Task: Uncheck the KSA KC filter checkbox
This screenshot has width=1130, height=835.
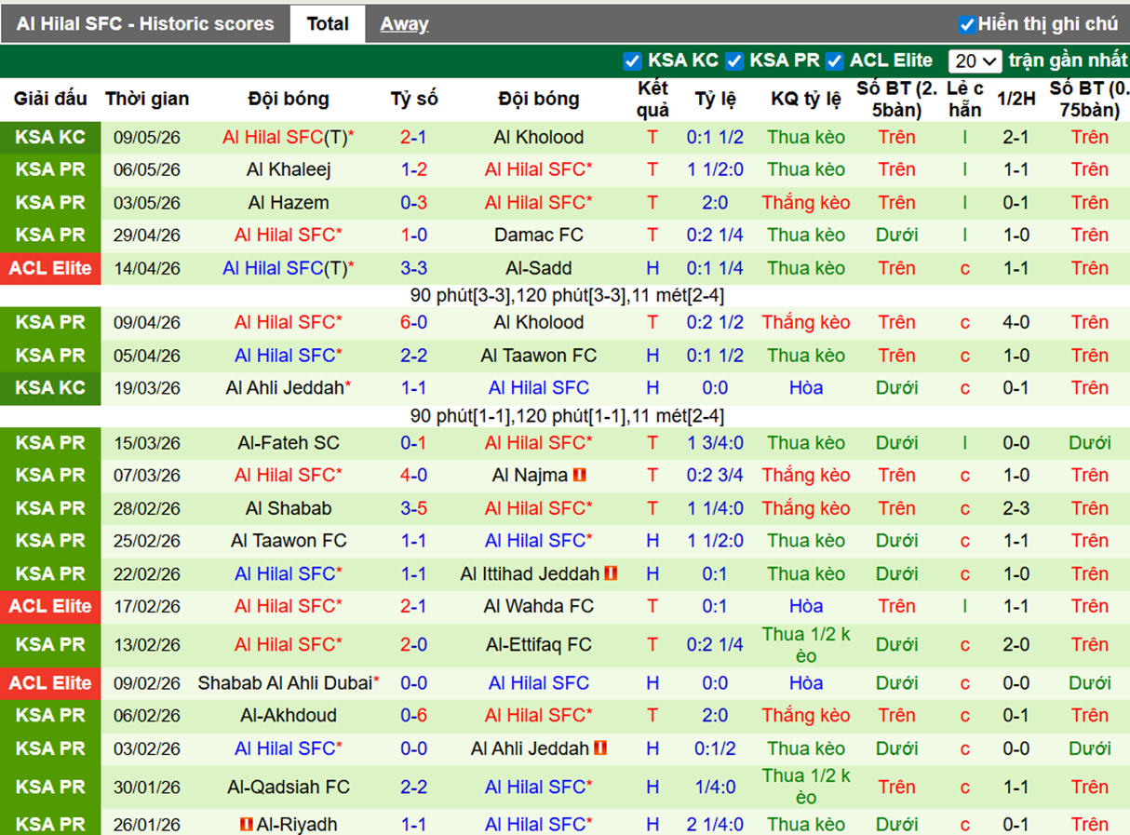Action: 633,61
